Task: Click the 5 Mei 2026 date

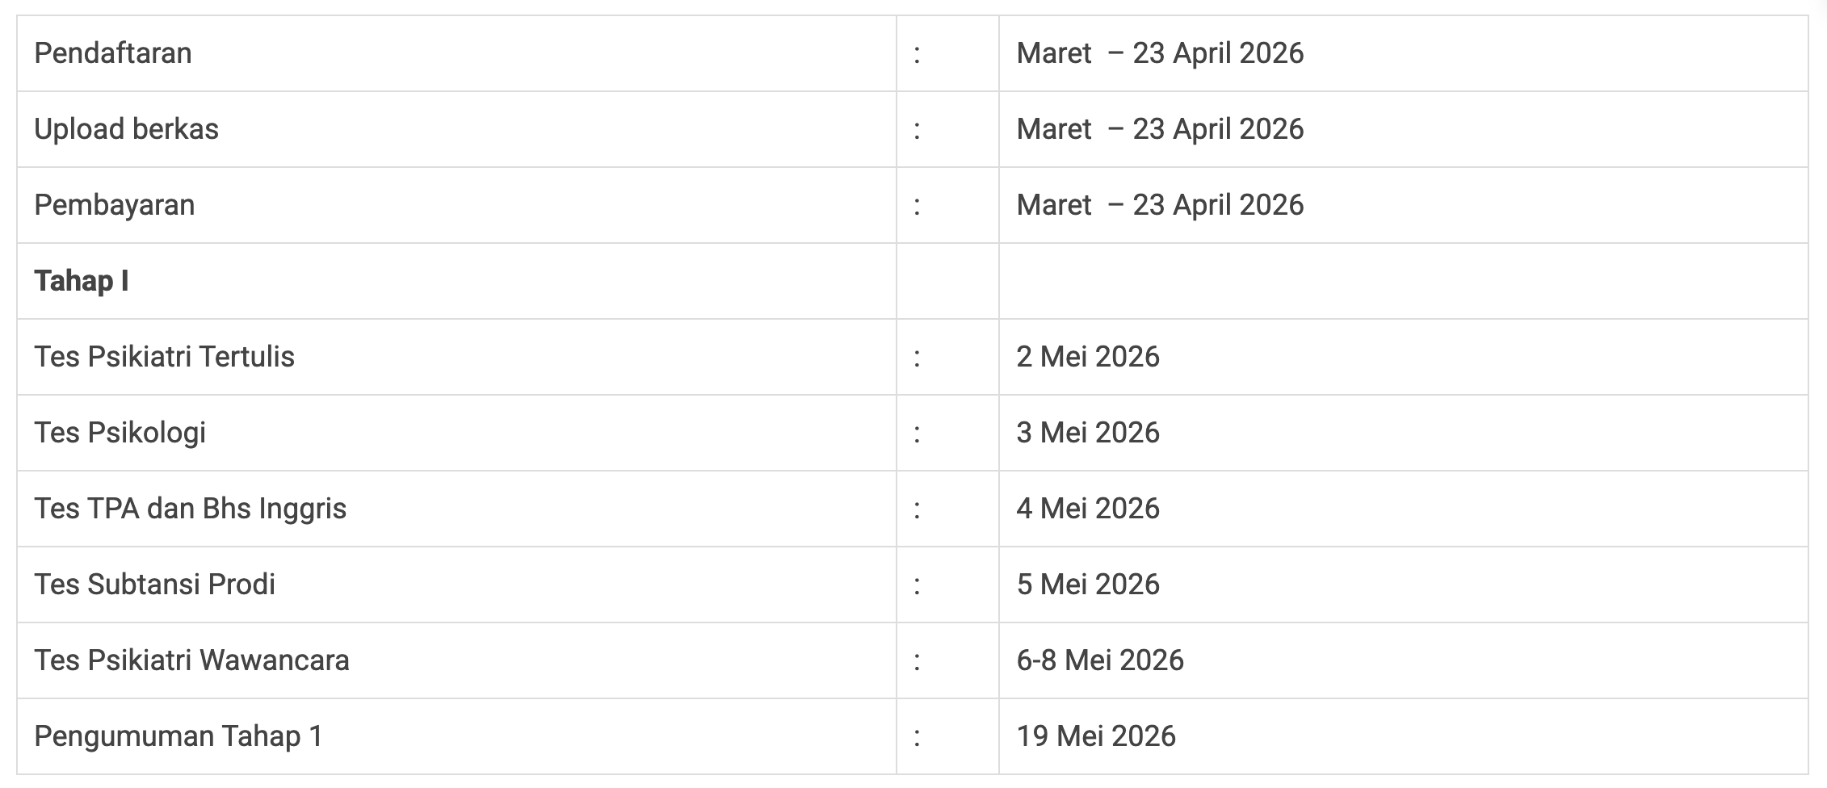Action: pyautogui.click(x=1088, y=585)
